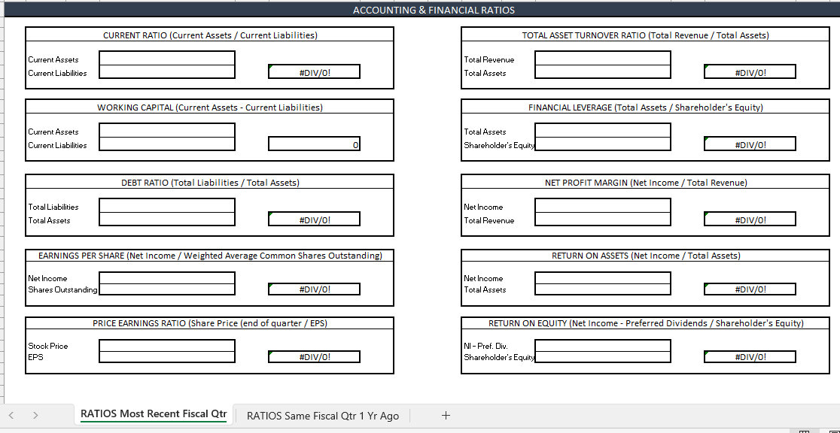The width and height of the screenshot is (840, 433).
Task: Click the EPS label in Price Earnings box
Action: pos(35,356)
